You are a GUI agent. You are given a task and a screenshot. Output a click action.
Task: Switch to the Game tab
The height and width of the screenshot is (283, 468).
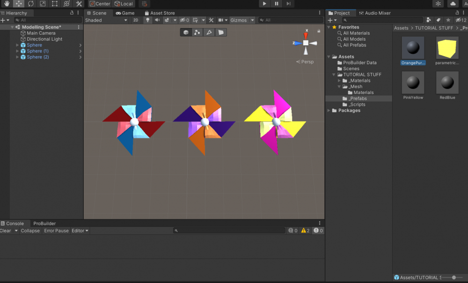pos(125,13)
